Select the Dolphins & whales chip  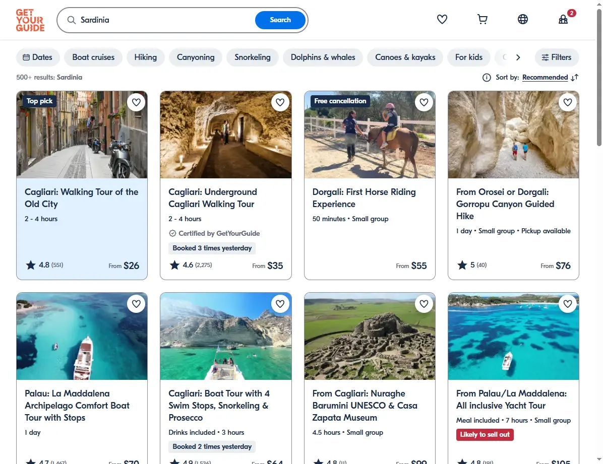(323, 57)
